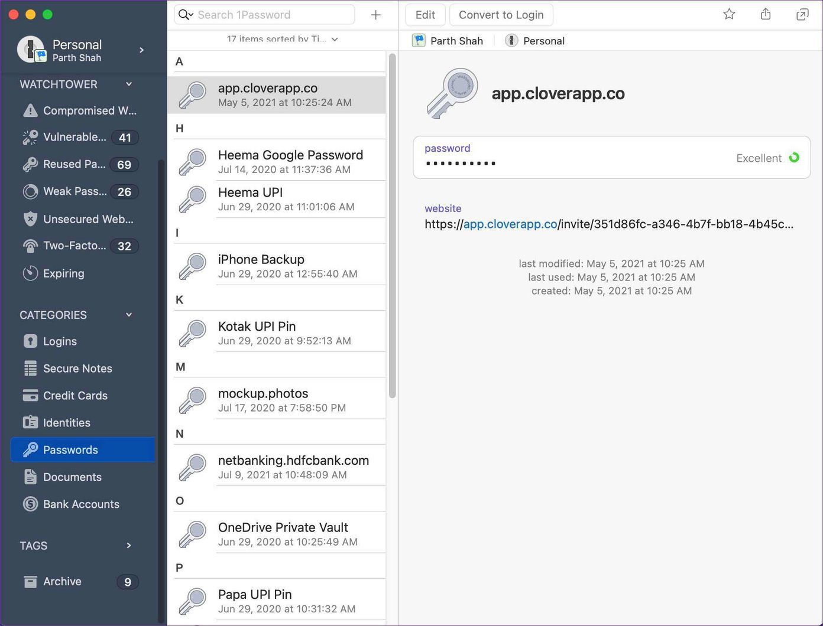Click the Reused Passwords key icon
Image resolution: width=823 pixels, height=626 pixels.
pos(30,164)
